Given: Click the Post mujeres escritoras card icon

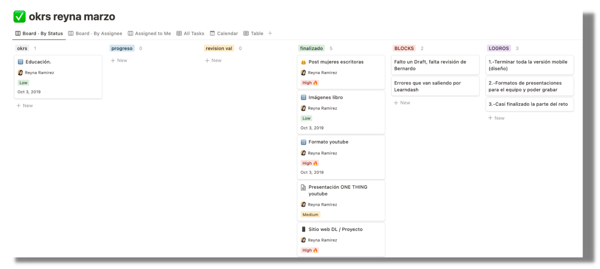Looking at the screenshot, I should pos(303,62).
